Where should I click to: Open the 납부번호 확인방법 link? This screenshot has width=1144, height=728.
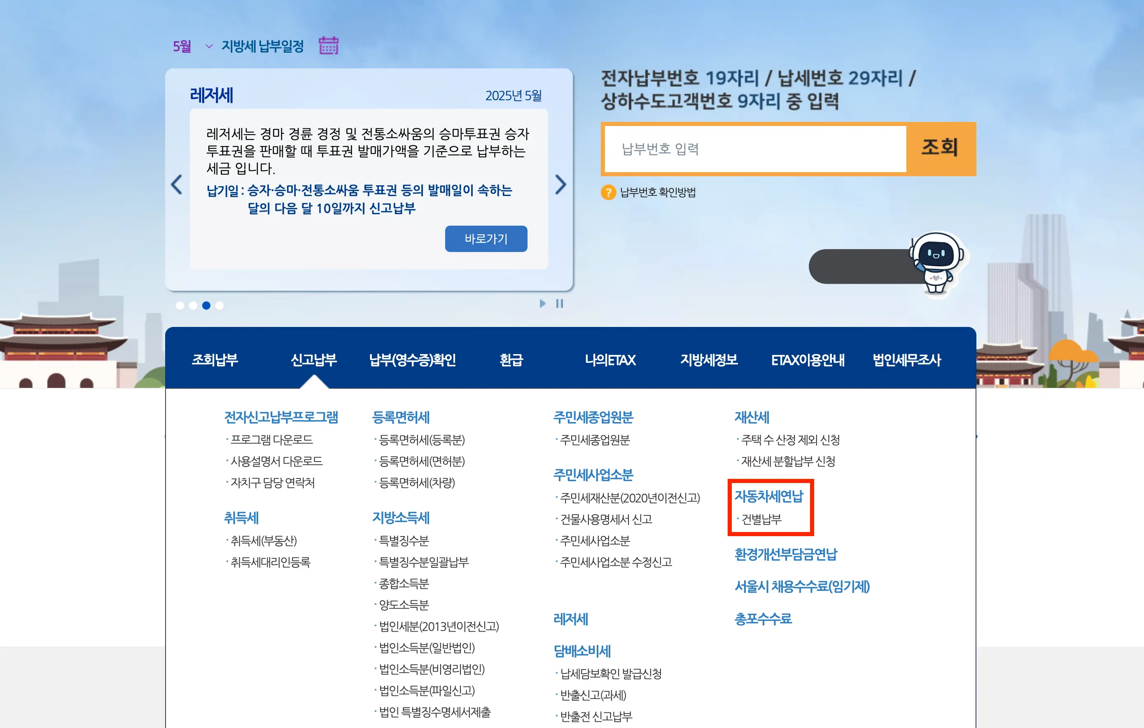click(x=658, y=192)
